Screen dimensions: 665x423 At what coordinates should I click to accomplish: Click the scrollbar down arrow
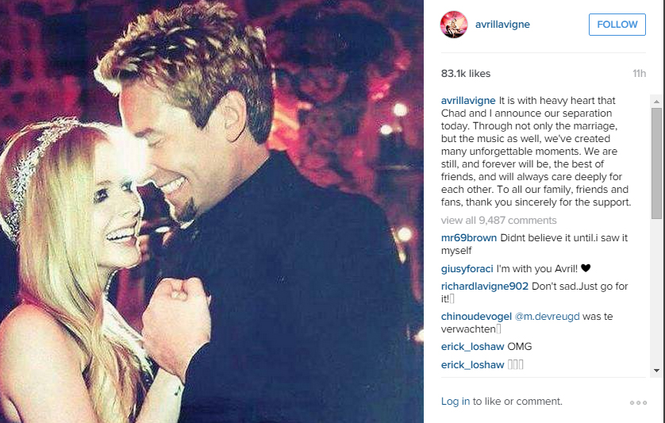[656, 371]
